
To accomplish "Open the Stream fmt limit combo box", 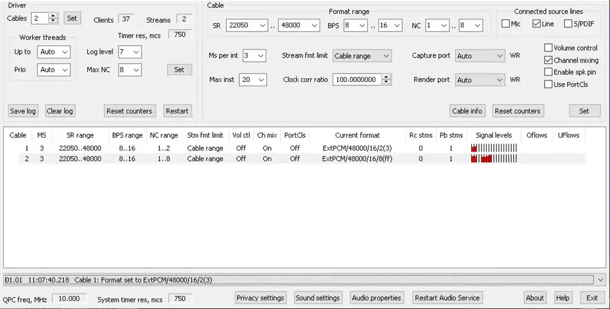I will [x=362, y=56].
